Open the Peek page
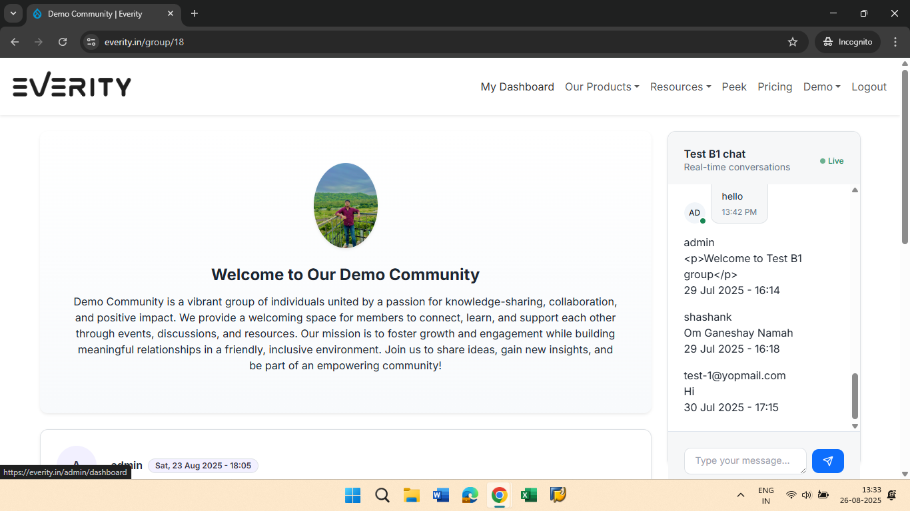Image resolution: width=910 pixels, height=511 pixels. (x=734, y=86)
